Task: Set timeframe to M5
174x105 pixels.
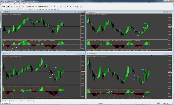Action: tap(37, 9)
